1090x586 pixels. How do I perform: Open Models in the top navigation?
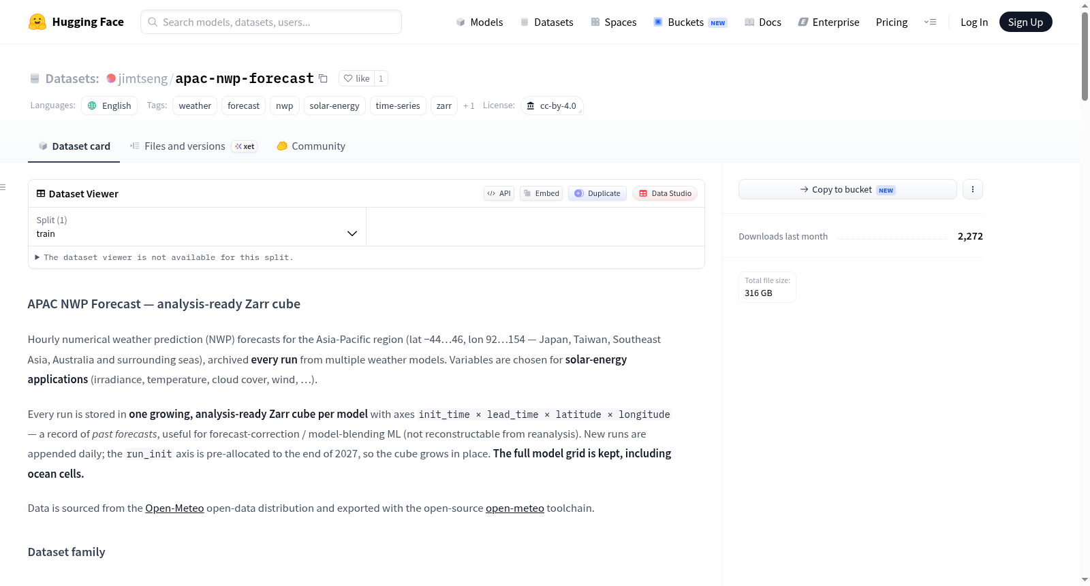480,22
